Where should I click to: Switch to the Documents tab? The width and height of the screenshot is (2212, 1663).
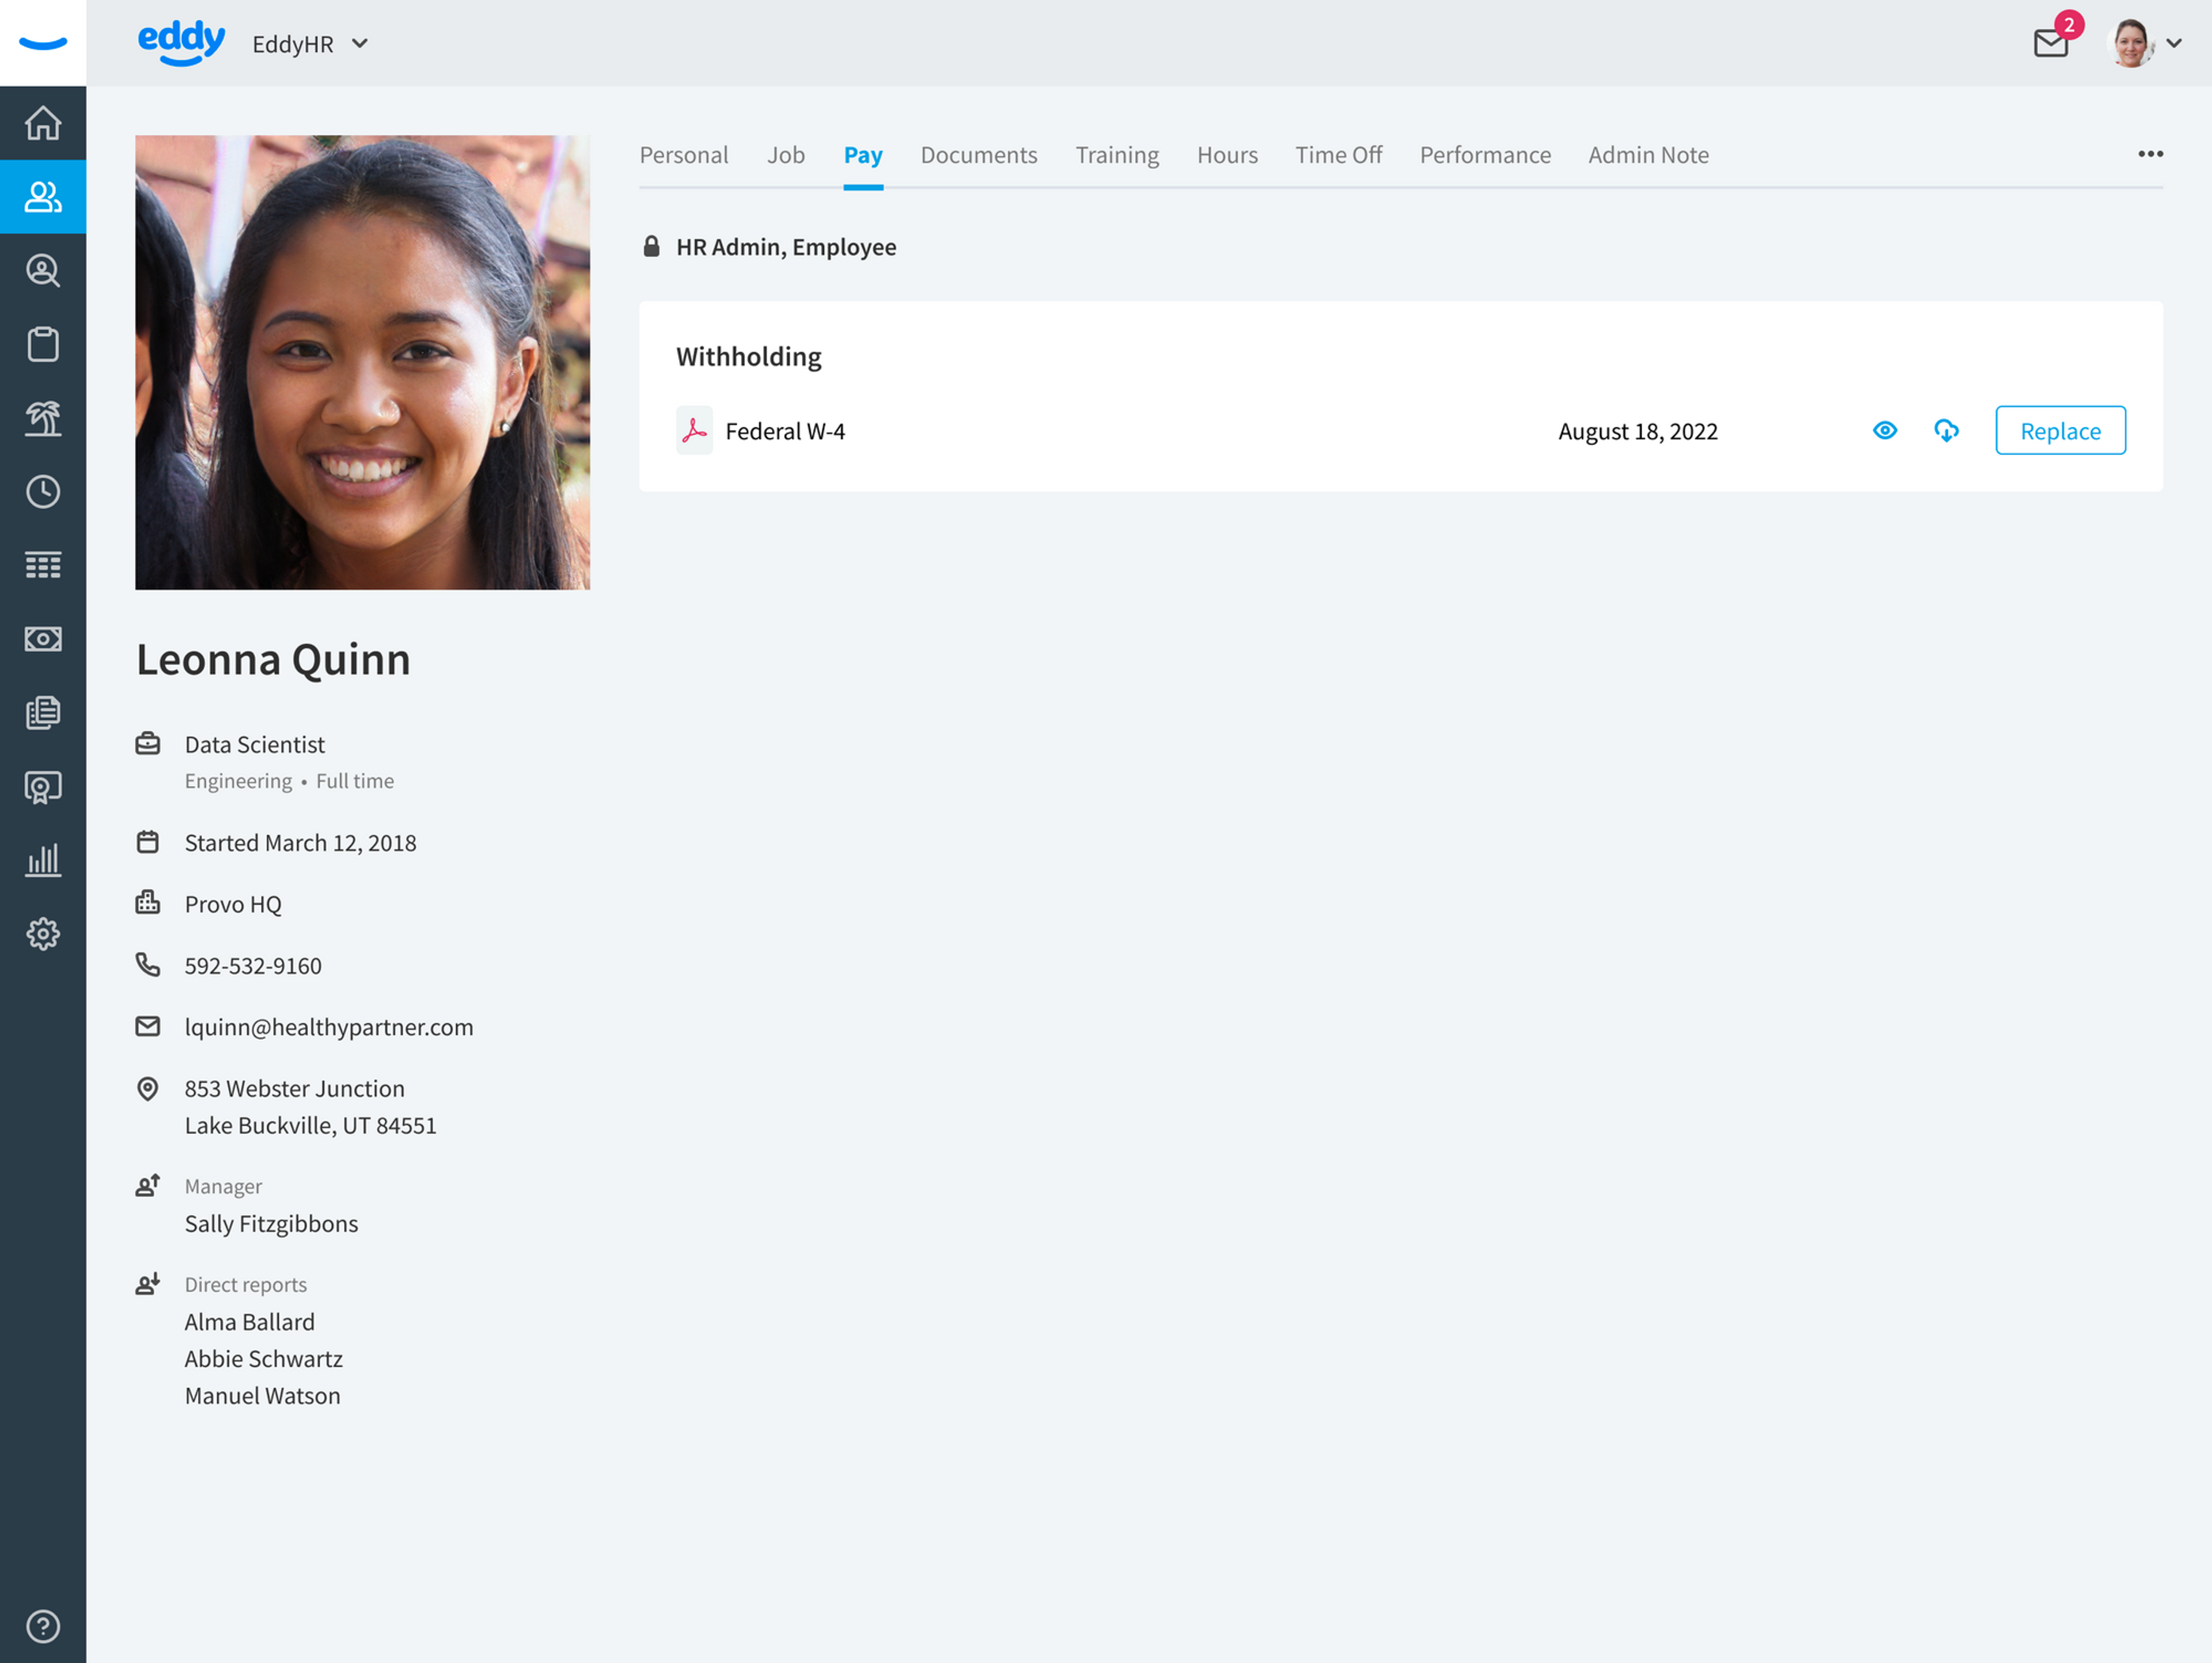(979, 155)
